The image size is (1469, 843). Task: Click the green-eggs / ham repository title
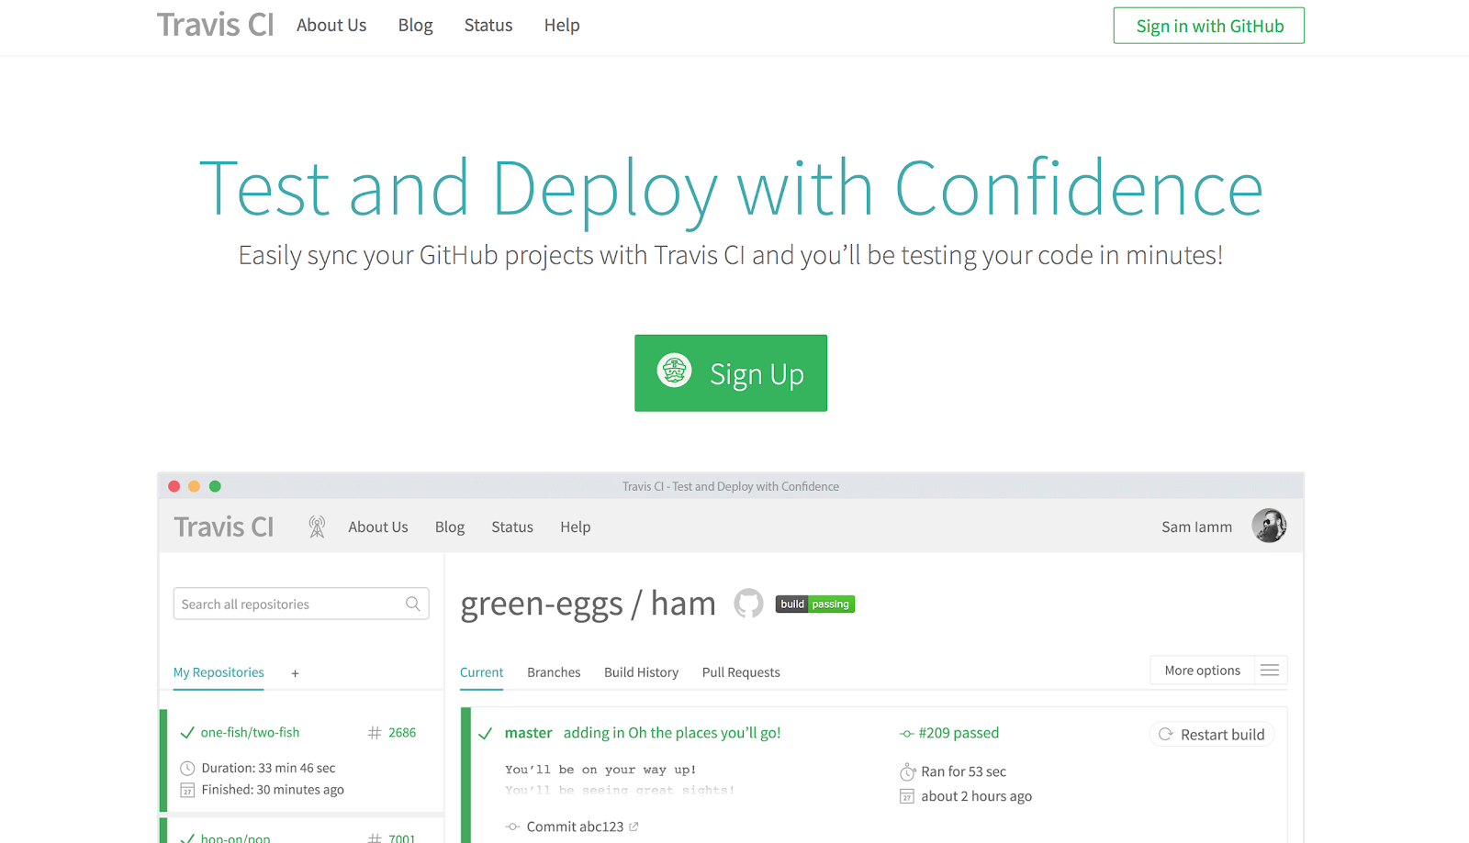click(x=588, y=604)
